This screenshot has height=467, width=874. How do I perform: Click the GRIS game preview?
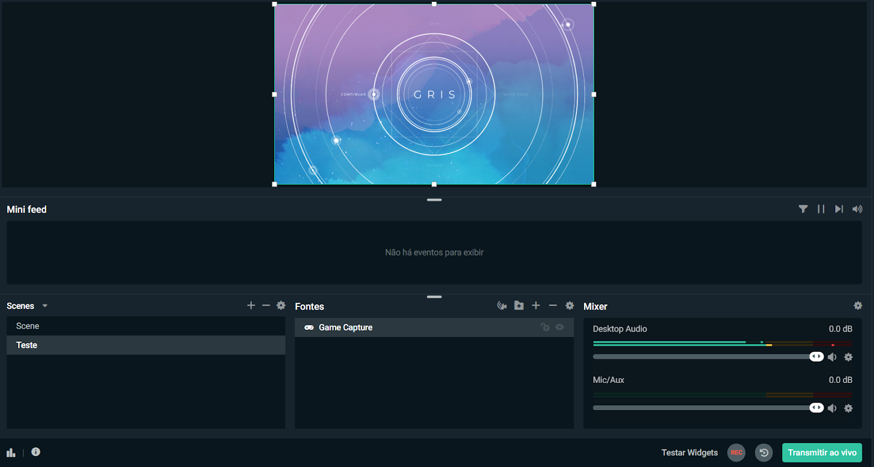tap(434, 94)
